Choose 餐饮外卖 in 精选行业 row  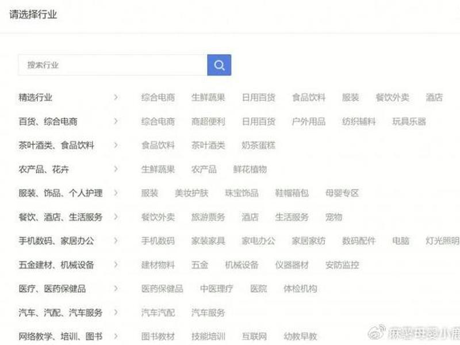(x=393, y=97)
